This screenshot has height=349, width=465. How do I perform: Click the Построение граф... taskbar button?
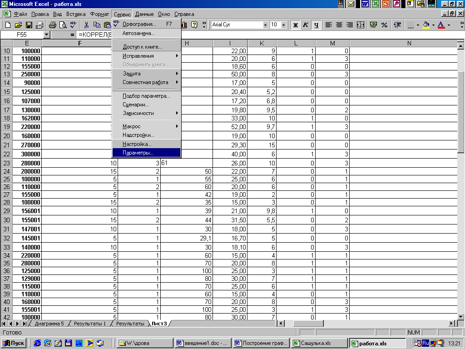tap(261, 343)
